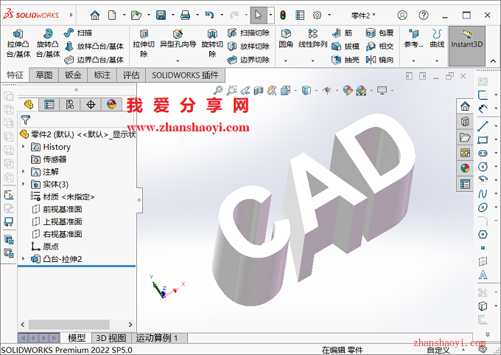Image resolution: width=501 pixels, height=355 pixels.
Task: Open the Hole Wizard (异型孔向导)
Action: coord(178,39)
